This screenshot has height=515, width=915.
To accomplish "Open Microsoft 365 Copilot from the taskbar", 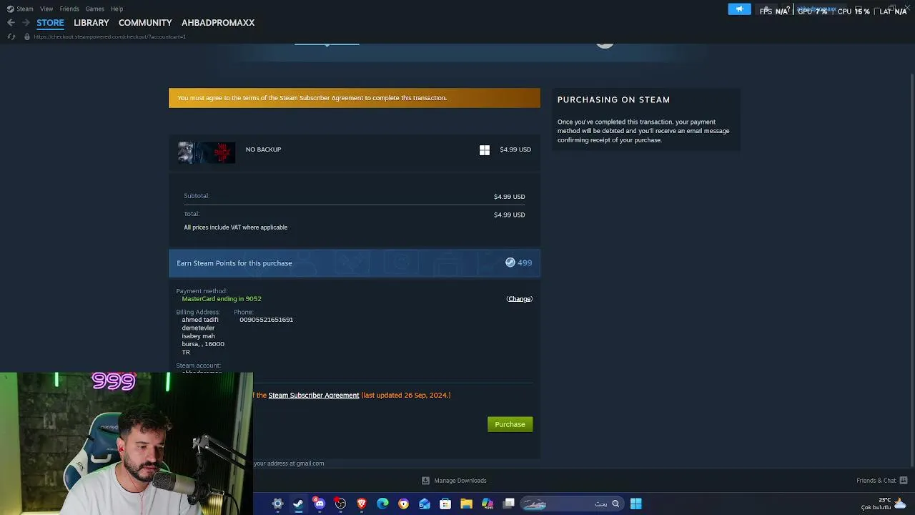I will coord(488,504).
